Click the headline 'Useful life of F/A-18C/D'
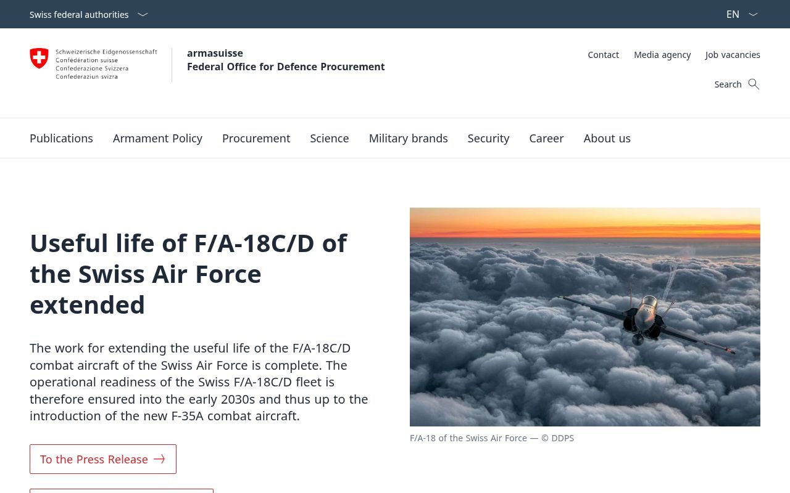Screen dimensions: 790x493 click(188, 274)
